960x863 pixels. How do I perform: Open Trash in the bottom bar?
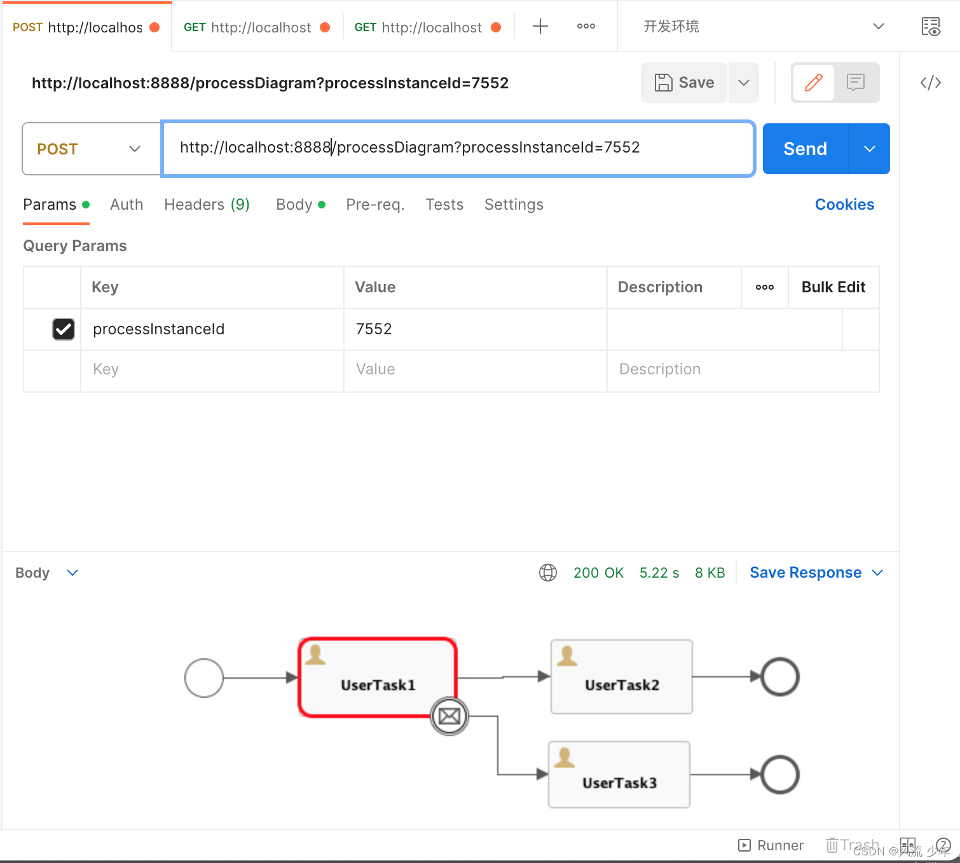(852, 845)
